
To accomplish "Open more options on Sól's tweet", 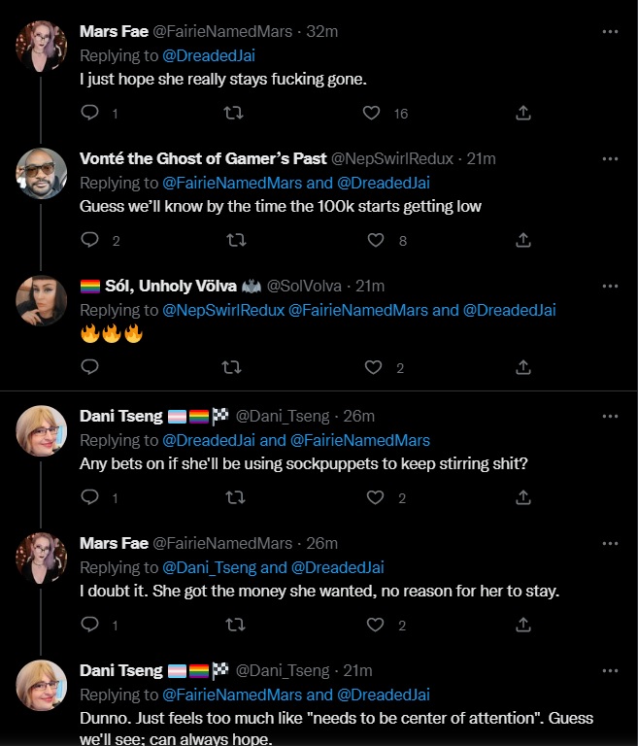I will click(x=610, y=286).
